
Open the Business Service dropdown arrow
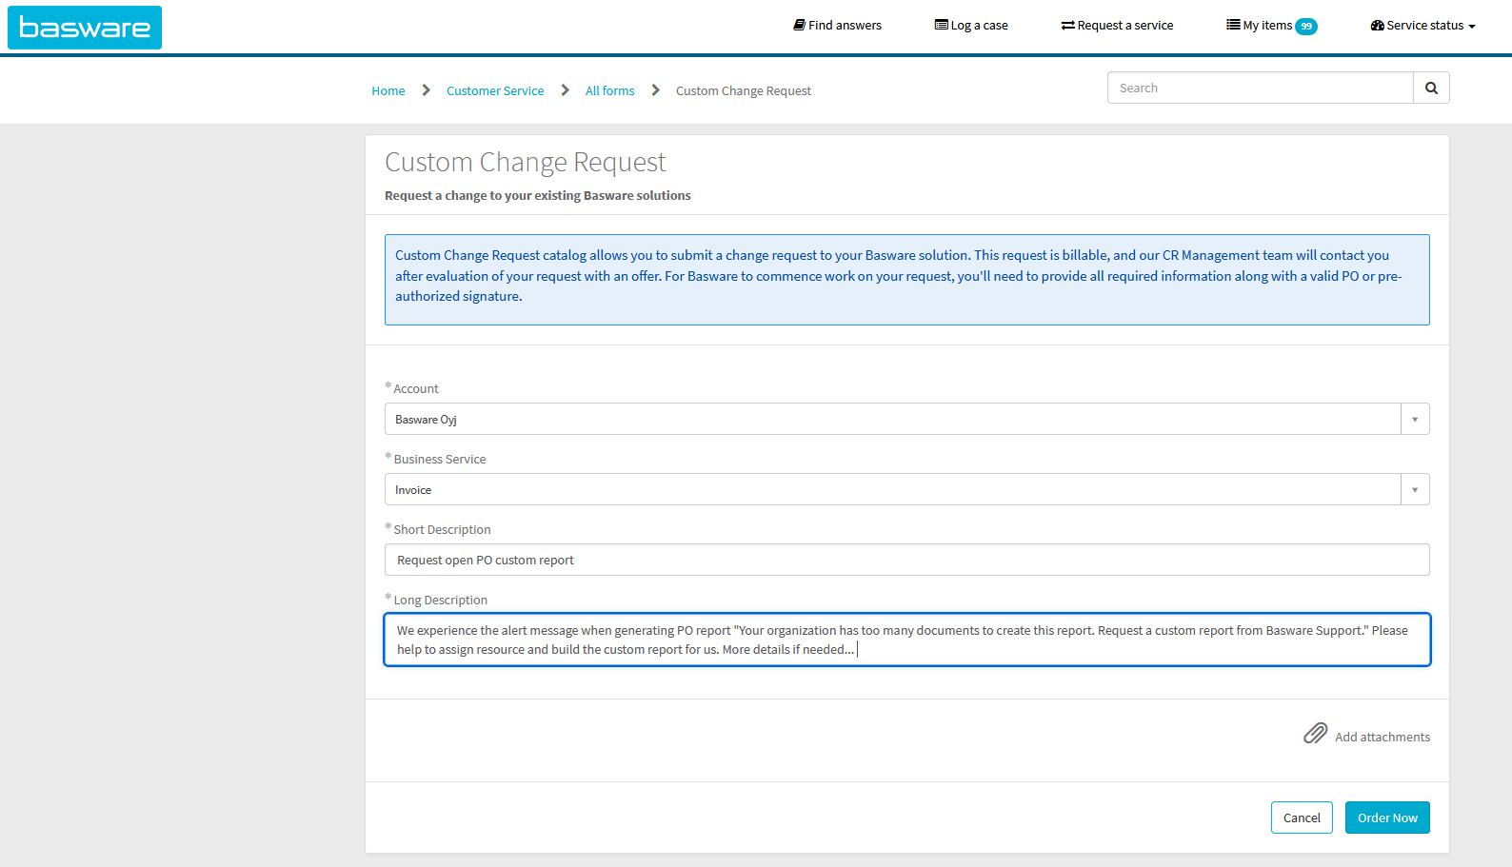(1415, 490)
